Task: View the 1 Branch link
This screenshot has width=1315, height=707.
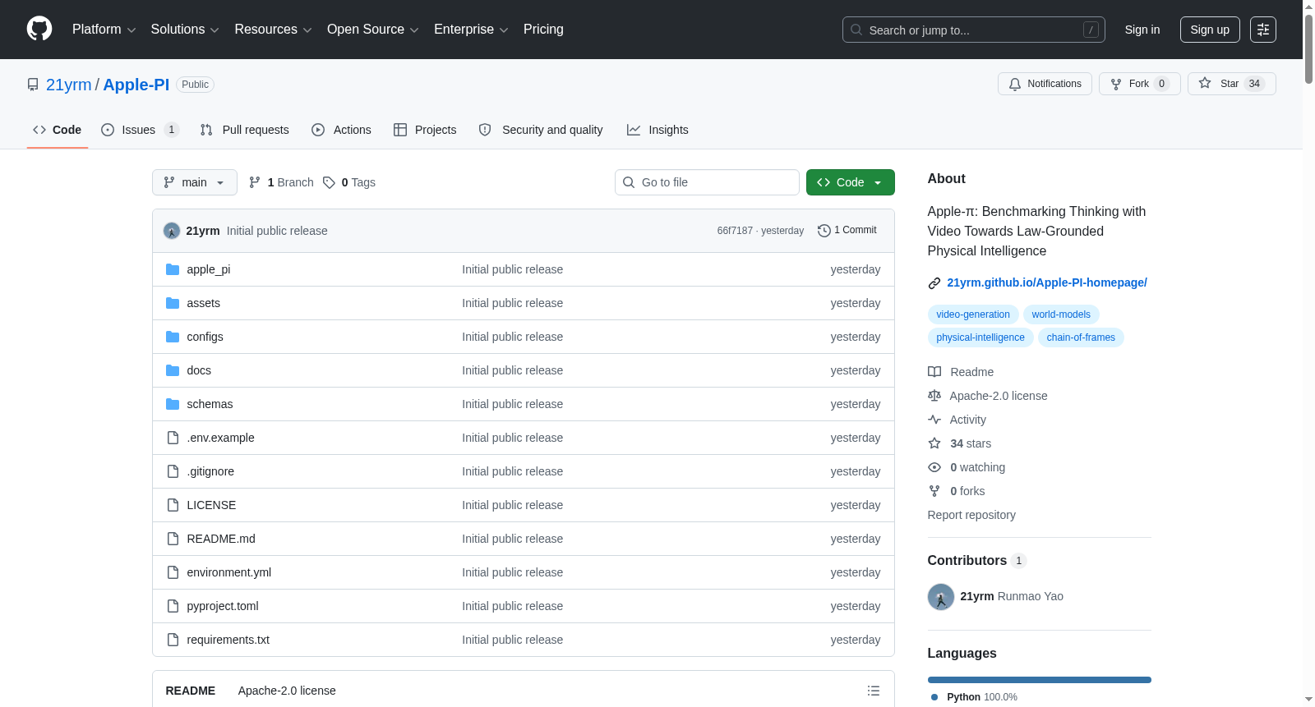Action: pyautogui.click(x=281, y=182)
